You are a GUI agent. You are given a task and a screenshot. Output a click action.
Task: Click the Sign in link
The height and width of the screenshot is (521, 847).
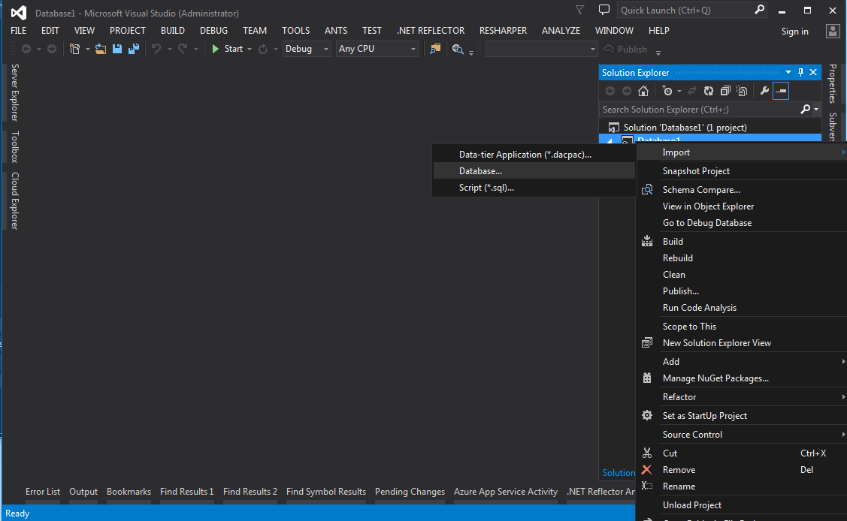[x=794, y=32]
